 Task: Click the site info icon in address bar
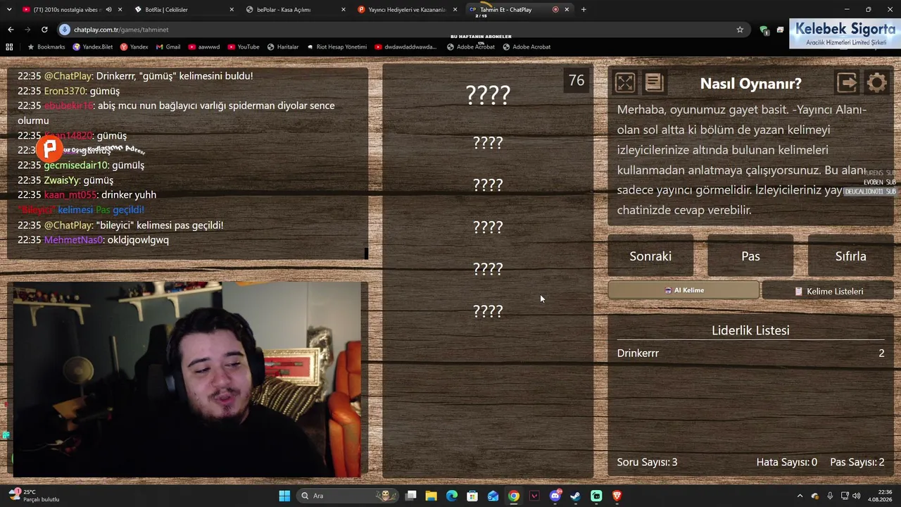[65, 30]
